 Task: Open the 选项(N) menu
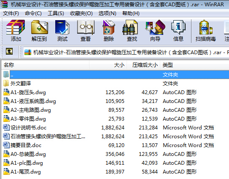click(x=108, y=13)
